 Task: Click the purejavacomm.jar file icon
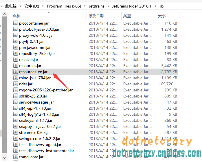point(16,47)
